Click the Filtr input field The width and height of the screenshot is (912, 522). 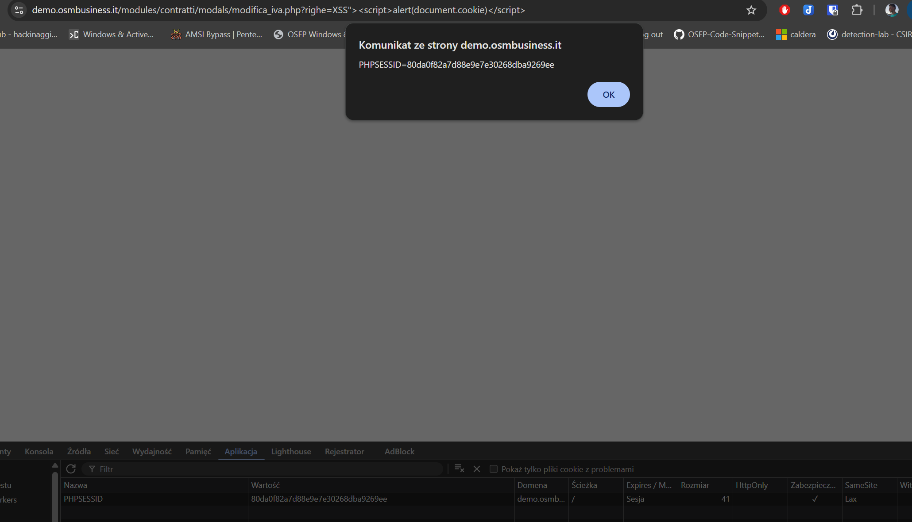[266, 469]
